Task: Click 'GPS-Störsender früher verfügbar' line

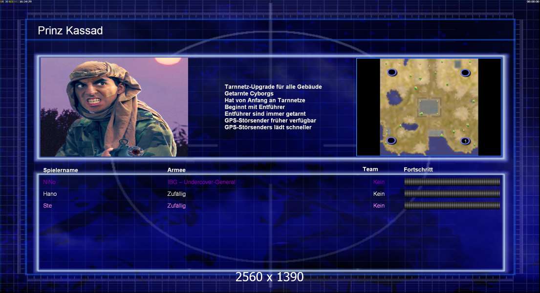Action: point(270,121)
